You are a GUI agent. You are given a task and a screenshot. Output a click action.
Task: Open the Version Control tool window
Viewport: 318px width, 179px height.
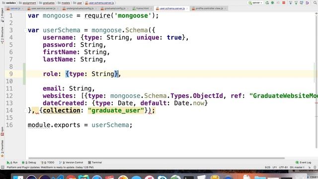pyautogui.click(x=71, y=163)
